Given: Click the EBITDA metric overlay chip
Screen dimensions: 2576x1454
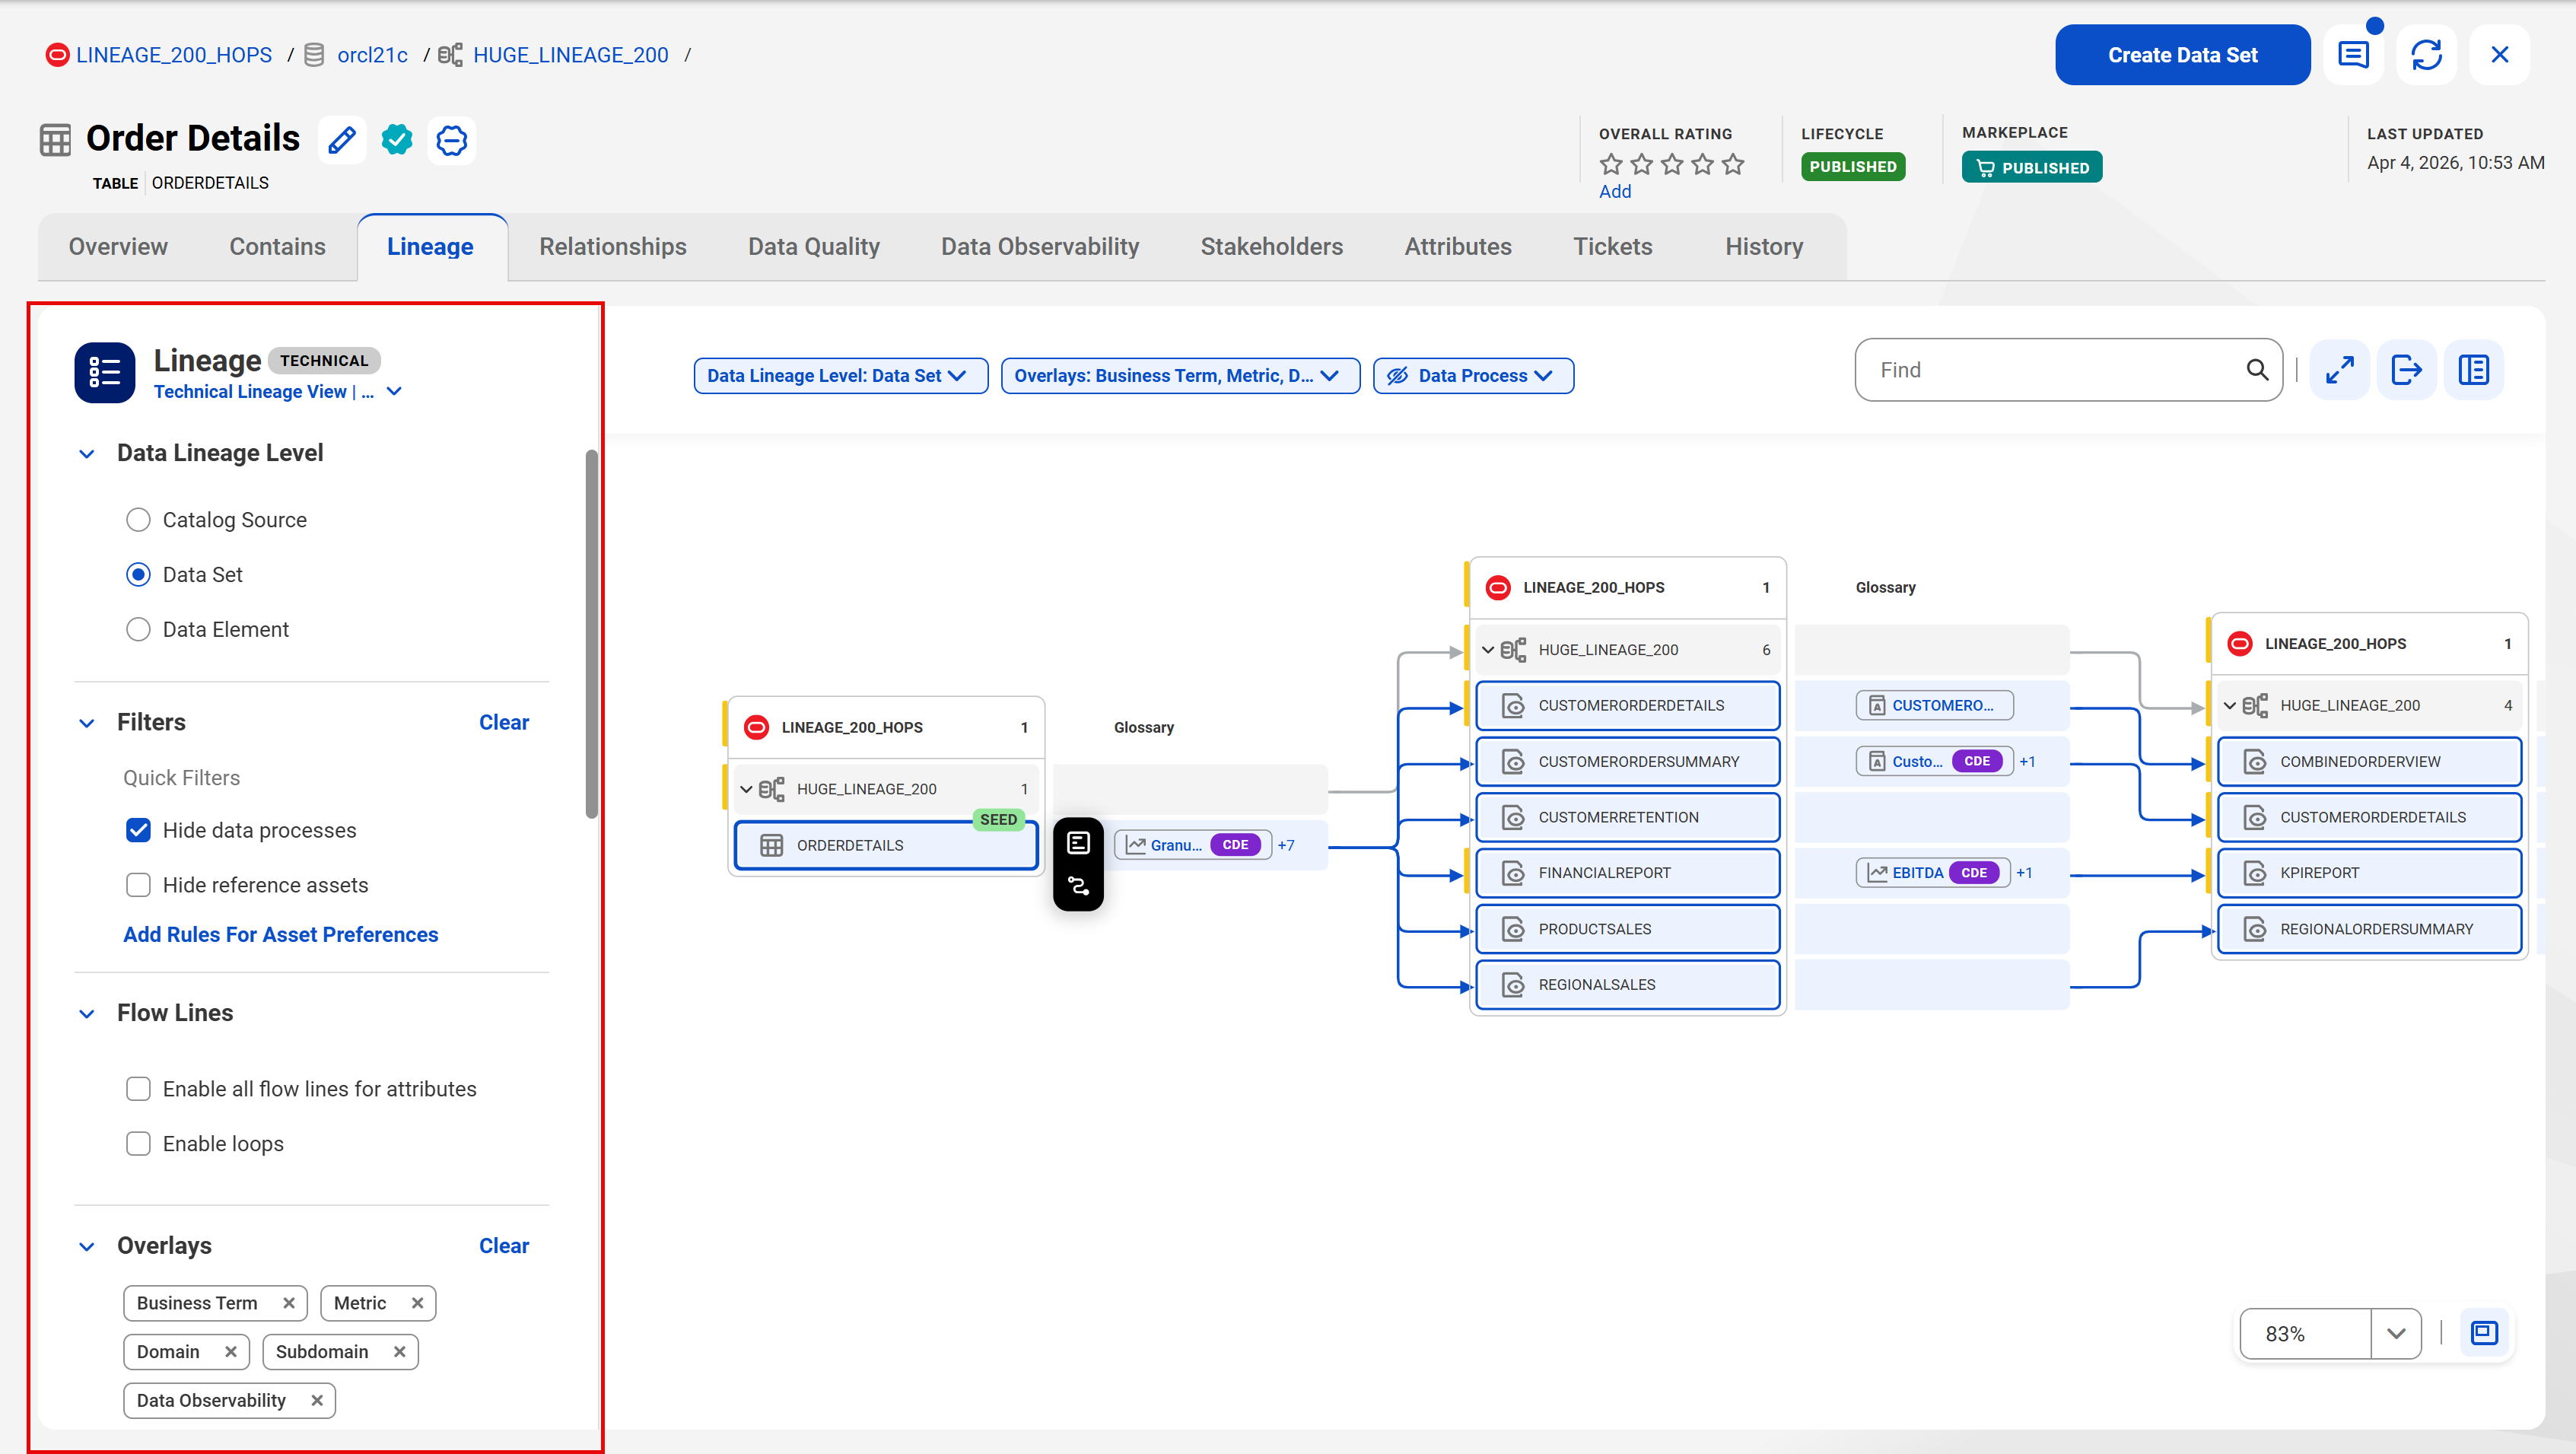Looking at the screenshot, I should coord(1932,873).
